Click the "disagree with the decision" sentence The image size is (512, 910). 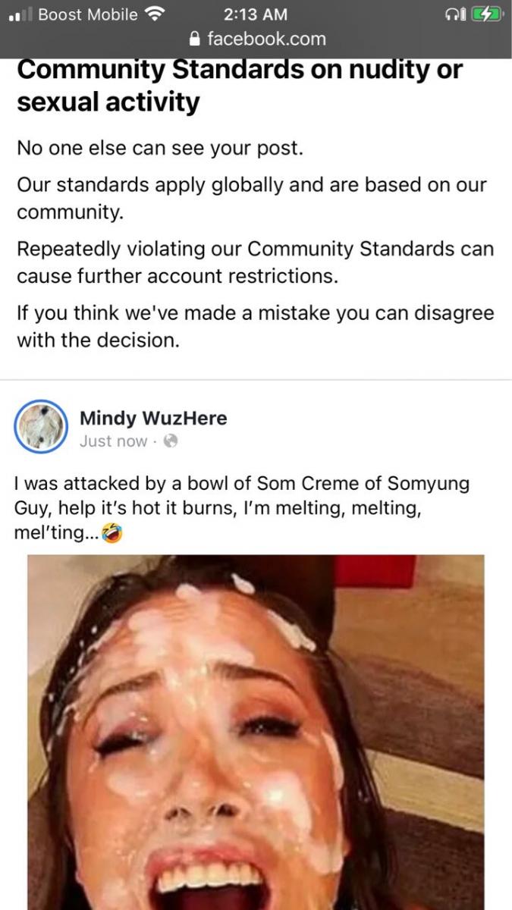(255, 326)
